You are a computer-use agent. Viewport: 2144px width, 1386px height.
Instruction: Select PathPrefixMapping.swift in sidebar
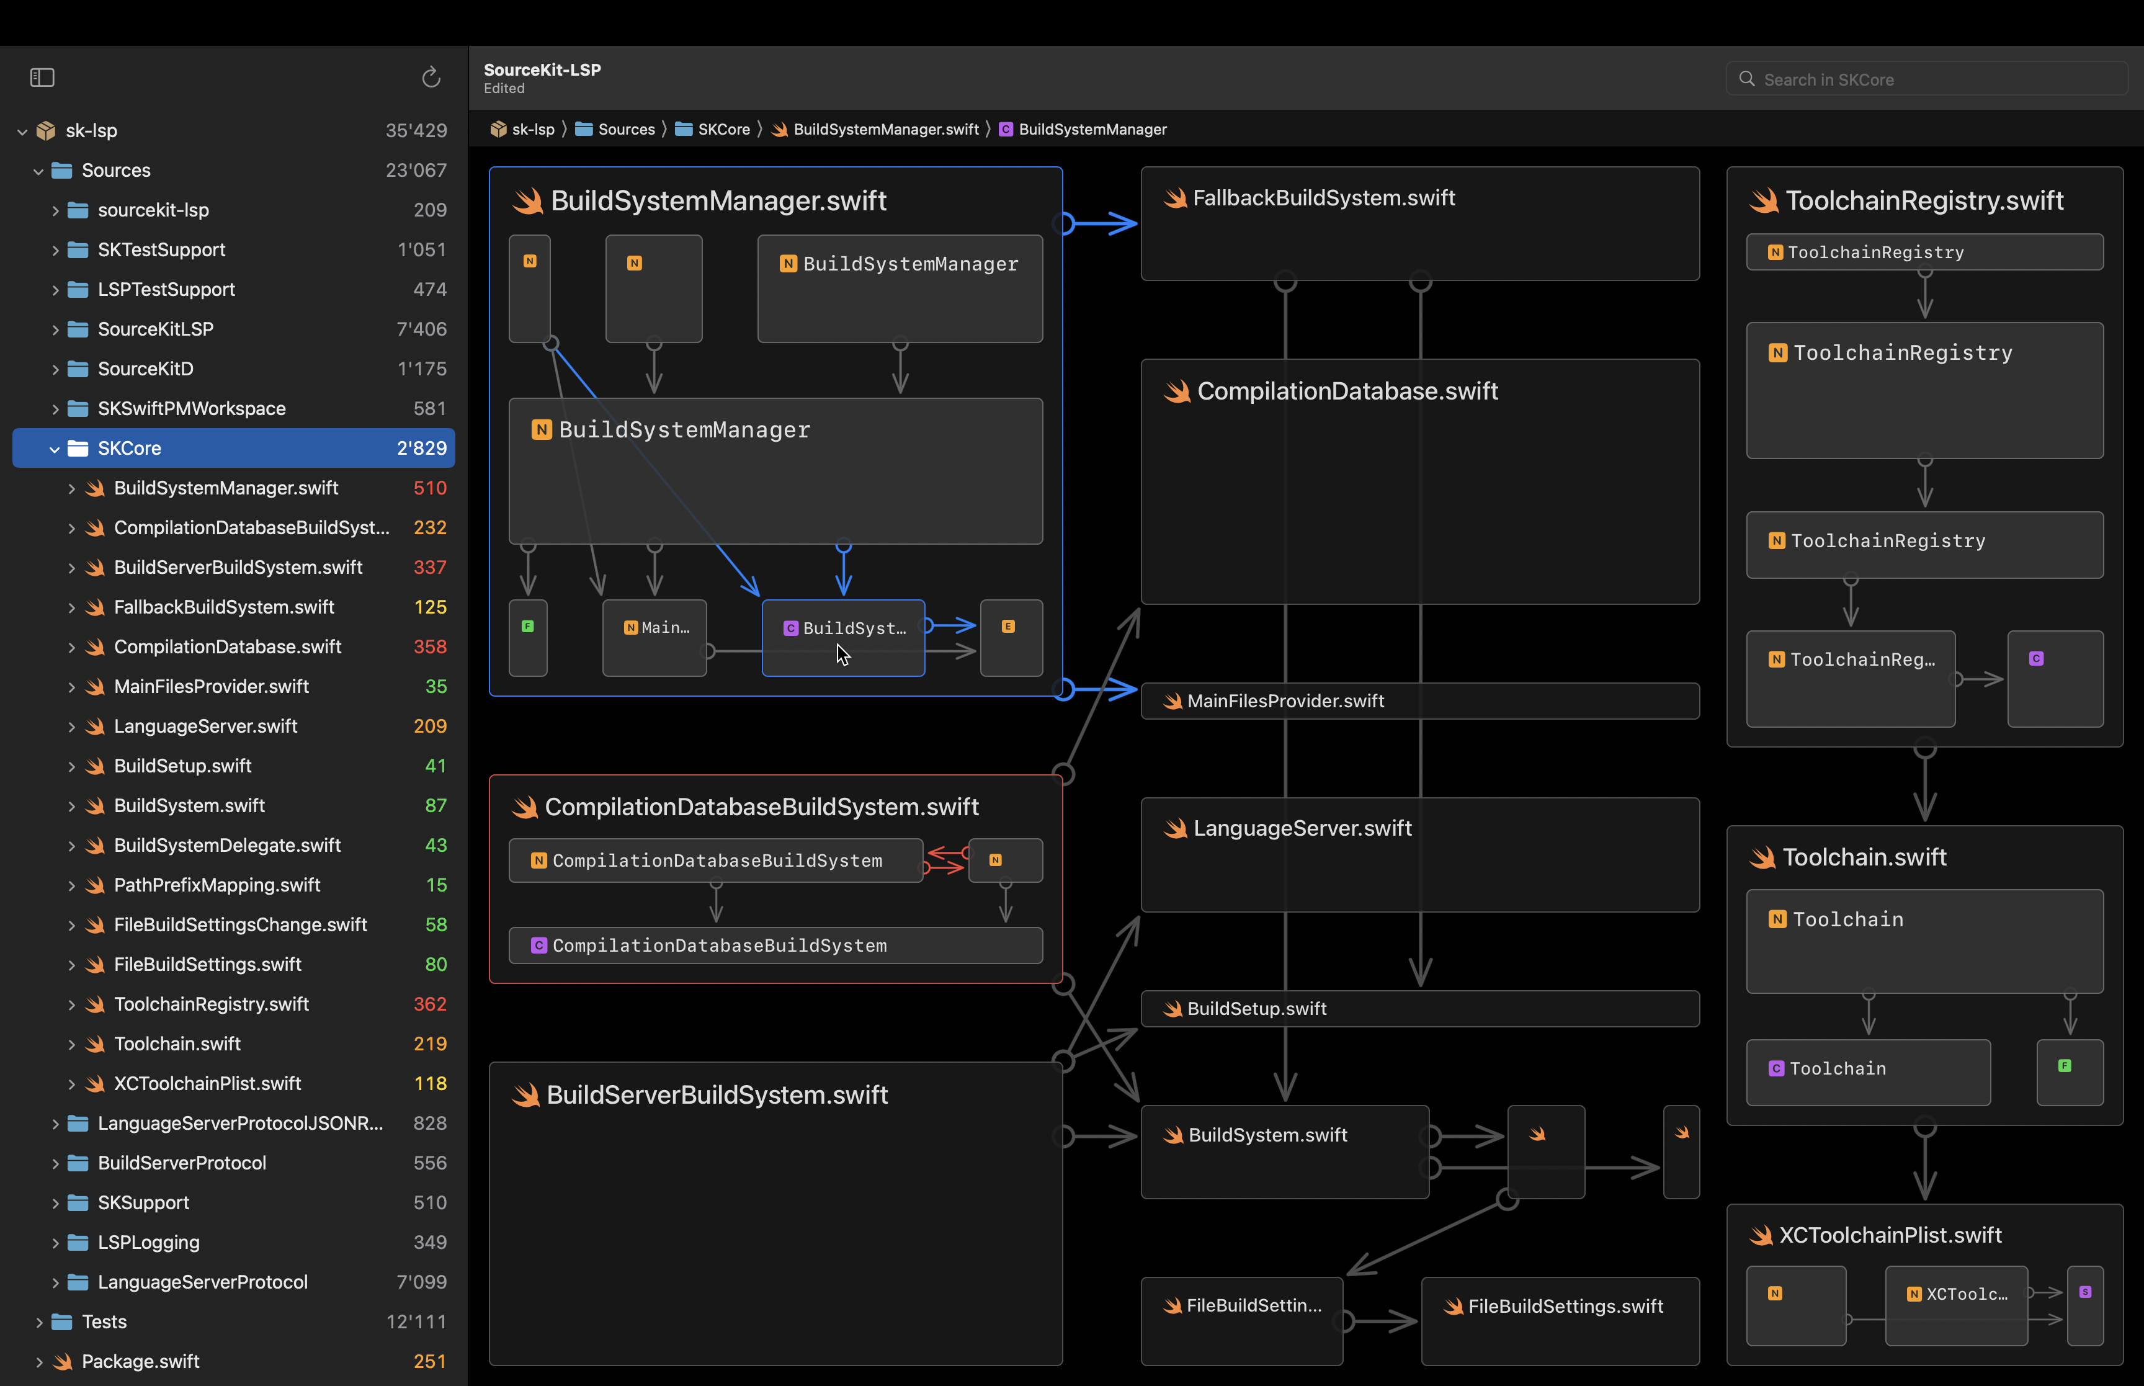click(x=234, y=885)
